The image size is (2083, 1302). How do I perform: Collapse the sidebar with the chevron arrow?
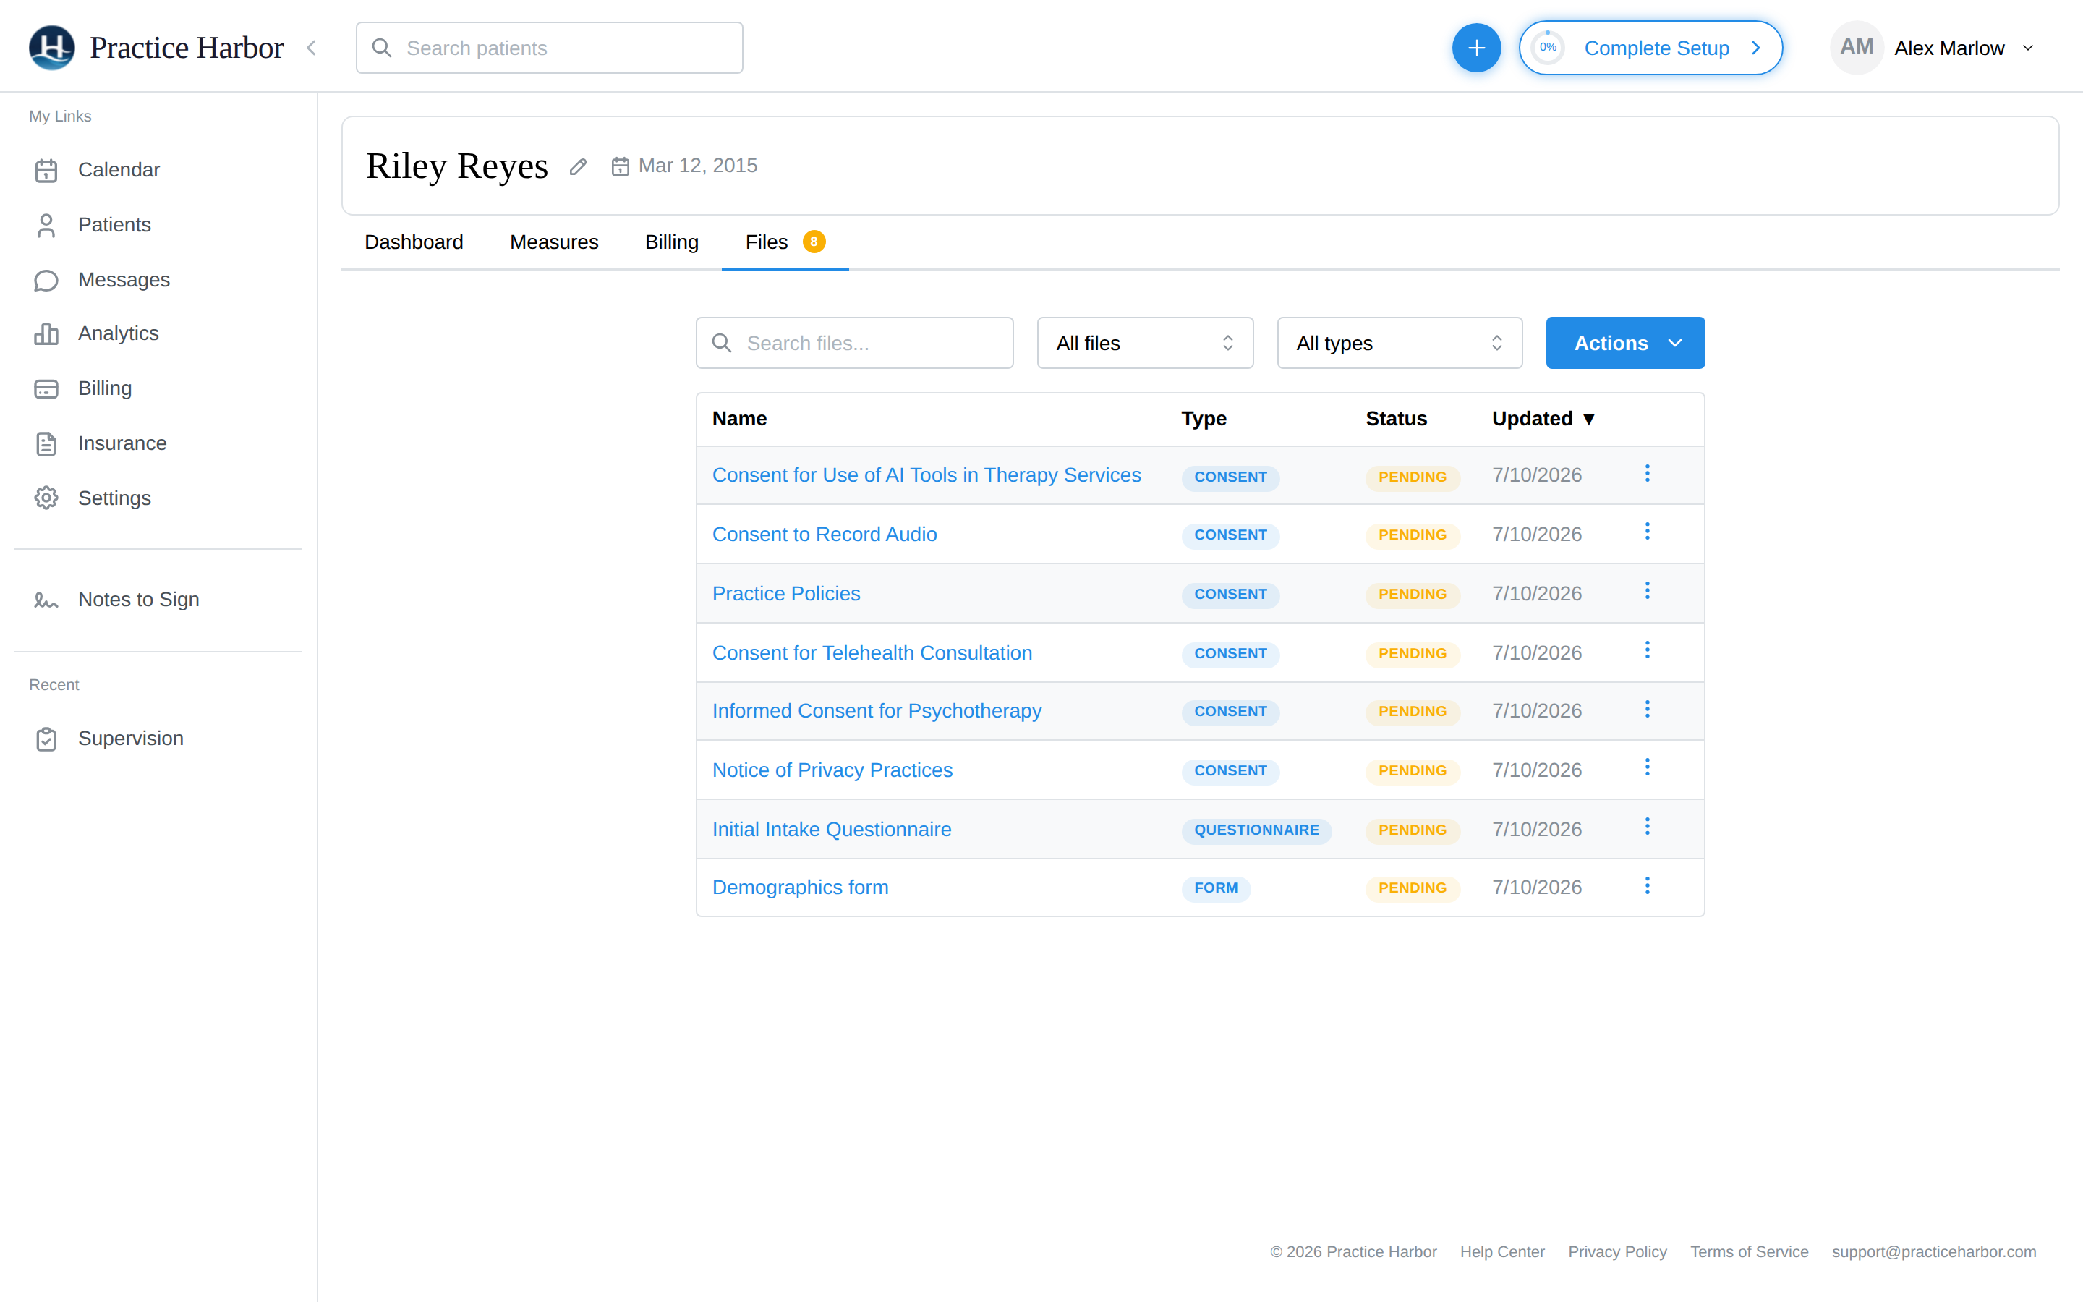click(312, 48)
